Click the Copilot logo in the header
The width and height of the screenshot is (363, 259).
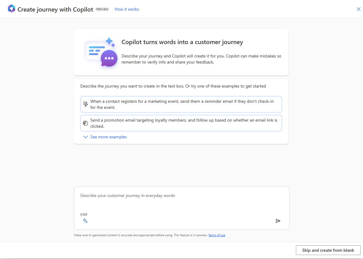12,9
